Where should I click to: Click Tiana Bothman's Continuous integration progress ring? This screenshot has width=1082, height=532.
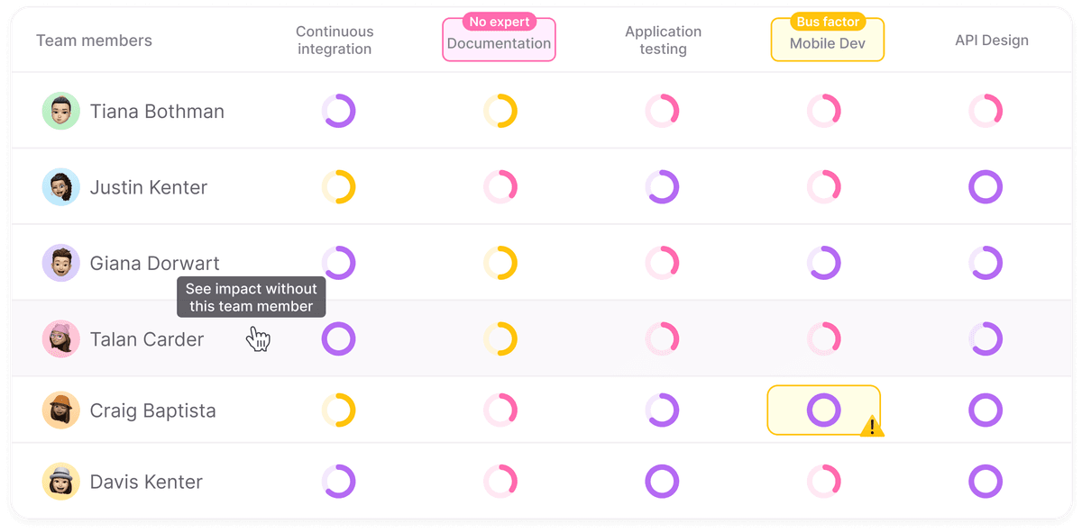pyautogui.click(x=339, y=112)
